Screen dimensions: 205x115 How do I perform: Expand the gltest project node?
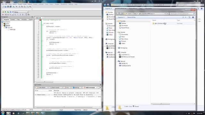(x=3, y=24)
